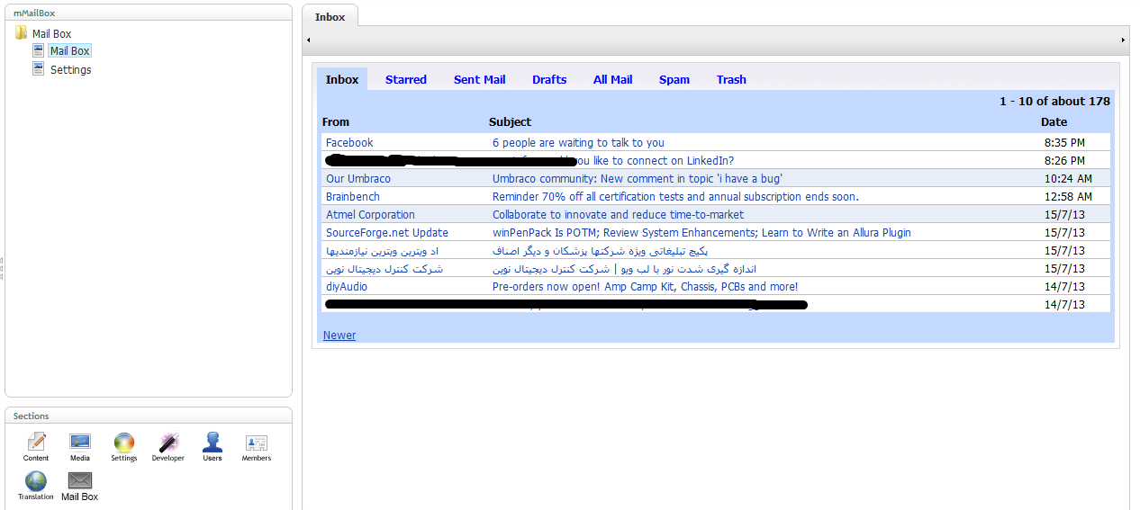Switch to the Spam tab
The height and width of the screenshot is (510, 1140).
(674, 79)
